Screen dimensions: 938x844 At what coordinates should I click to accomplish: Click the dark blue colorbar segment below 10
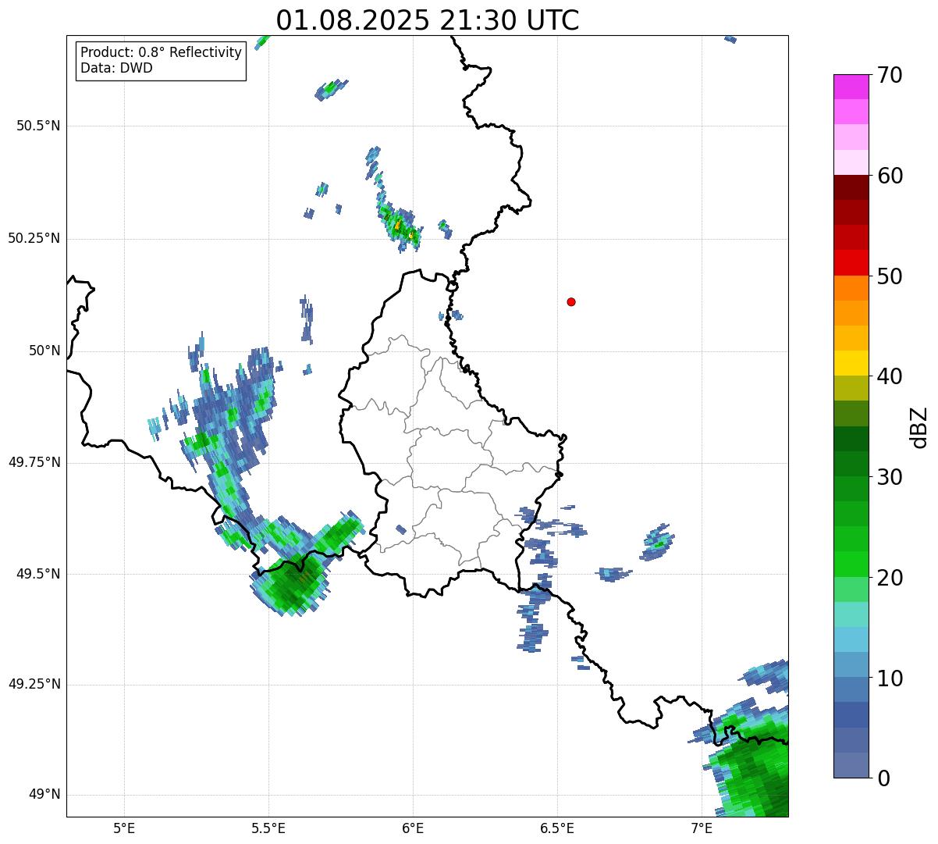click(850, 715)
